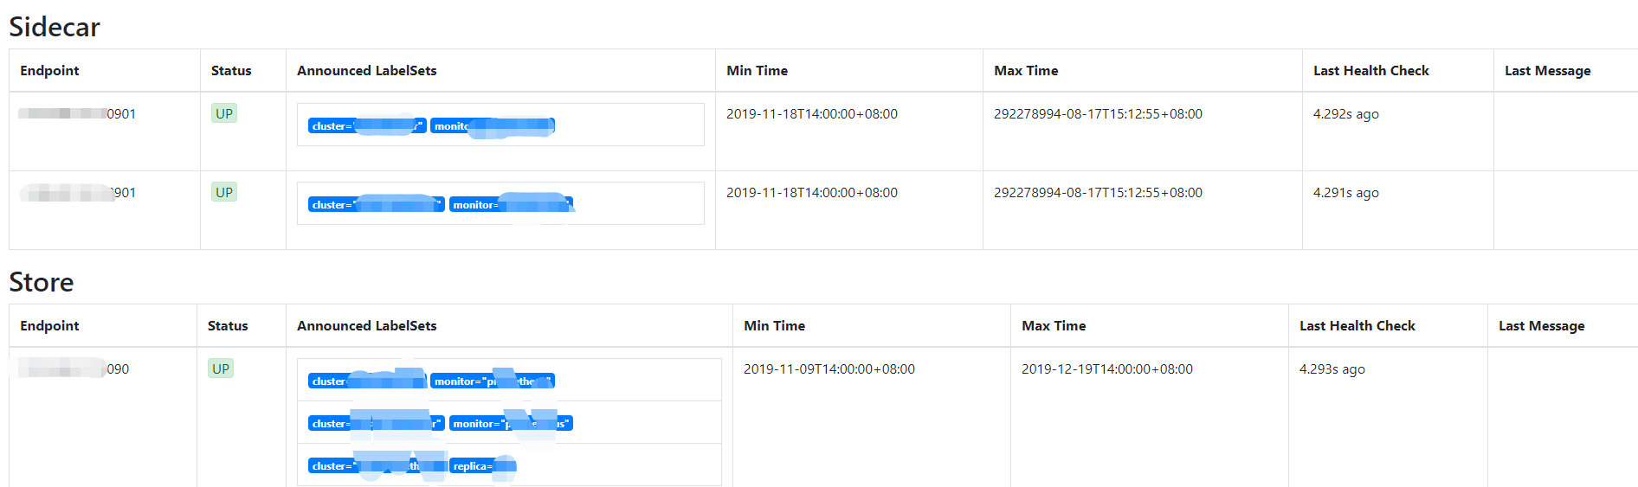1638x487 pixels.
Task: Click the replica label badge in Store row
Action: pos(484,466)
